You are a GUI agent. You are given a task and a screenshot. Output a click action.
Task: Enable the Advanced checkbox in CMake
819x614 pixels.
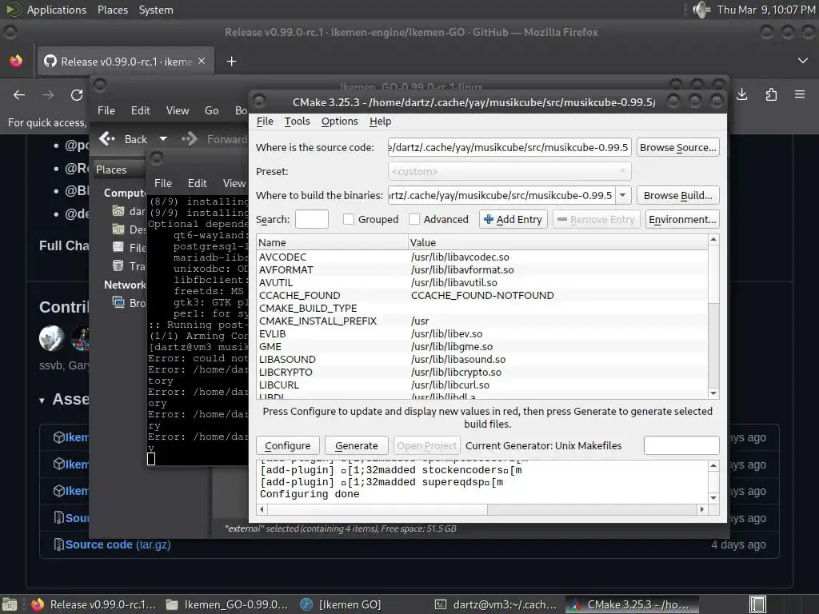pyautogui.click(x=414, y=219)
